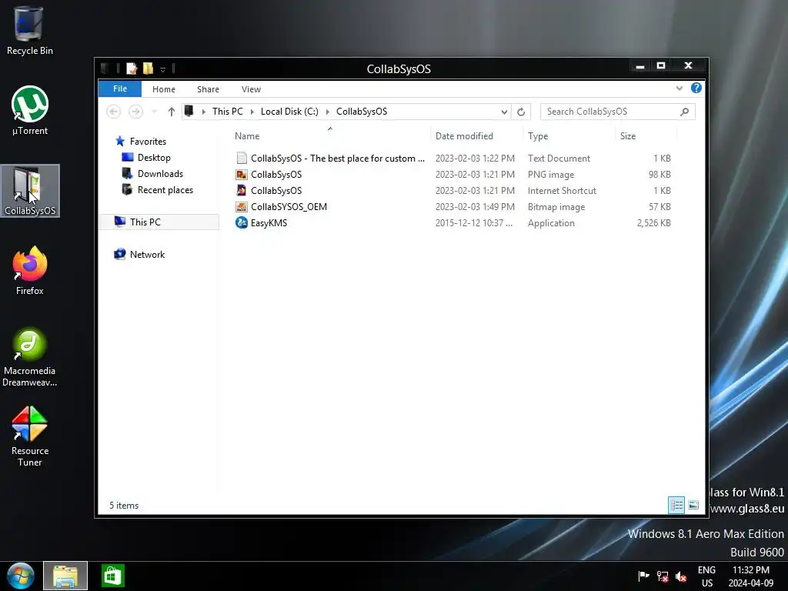Open the address bar history dropdown

click(504, 112)
